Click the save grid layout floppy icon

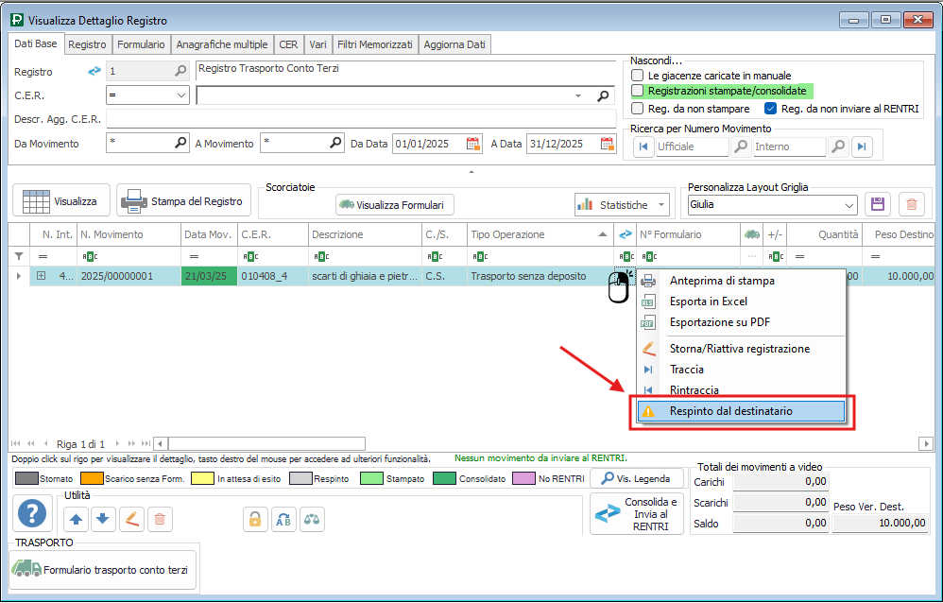(x=878, y=204)
